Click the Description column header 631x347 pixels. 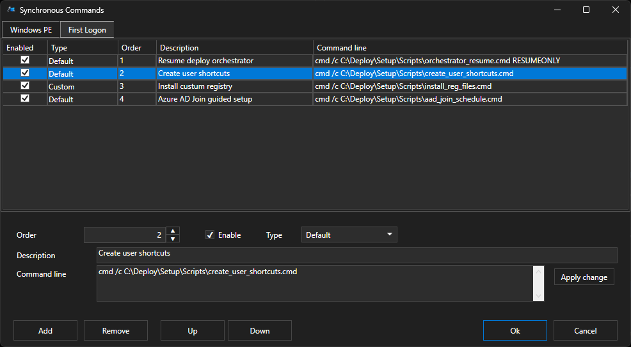(x=235, y=48)
